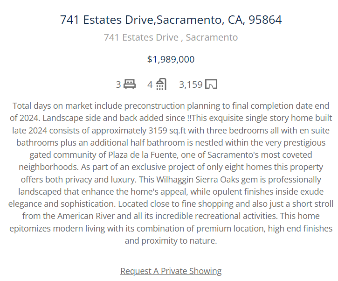The height and width of the screenshot is (281, 338).
Task: Click the bed icon next to 3
Action: pos(130,84)
